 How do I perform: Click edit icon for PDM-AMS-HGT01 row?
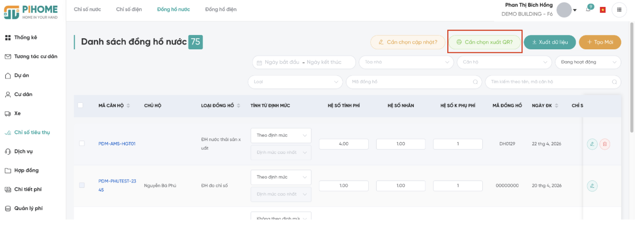click(x=592, y=144)
